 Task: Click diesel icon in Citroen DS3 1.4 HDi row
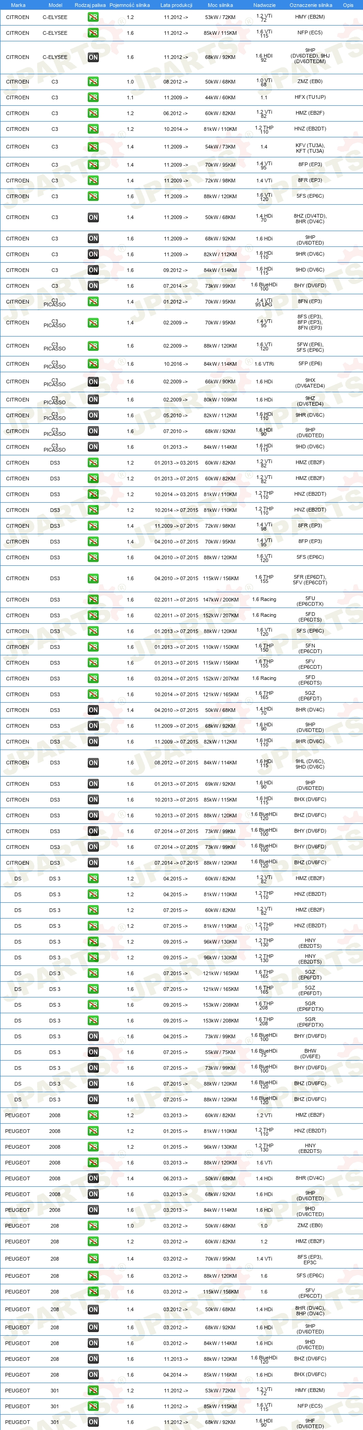[x=93, y=710]
